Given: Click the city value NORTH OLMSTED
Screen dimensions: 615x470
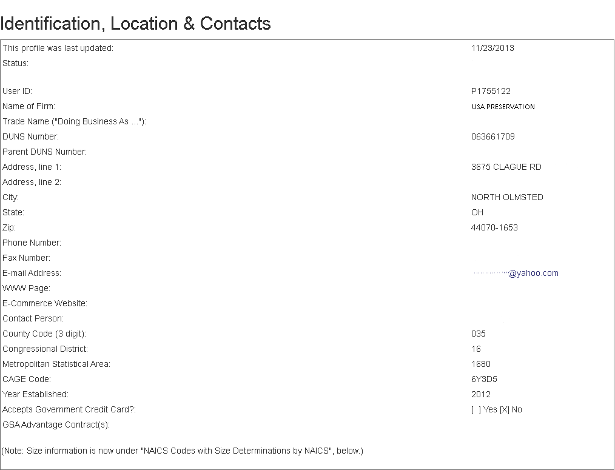Looking at the screenshot, I should pos(507,197).
